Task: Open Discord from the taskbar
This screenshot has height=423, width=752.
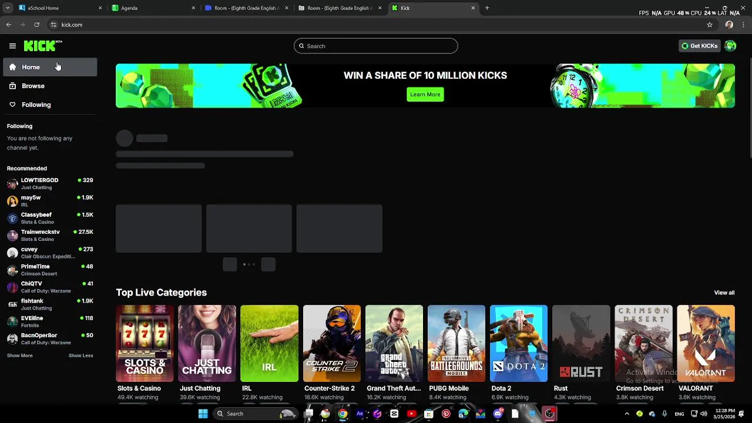Action: pyautogui.click(x=498, y=414)
